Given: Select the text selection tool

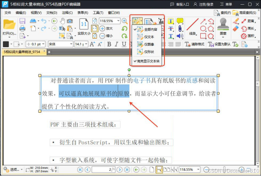Looking at the screenshot, I should [x=62, y=28].
